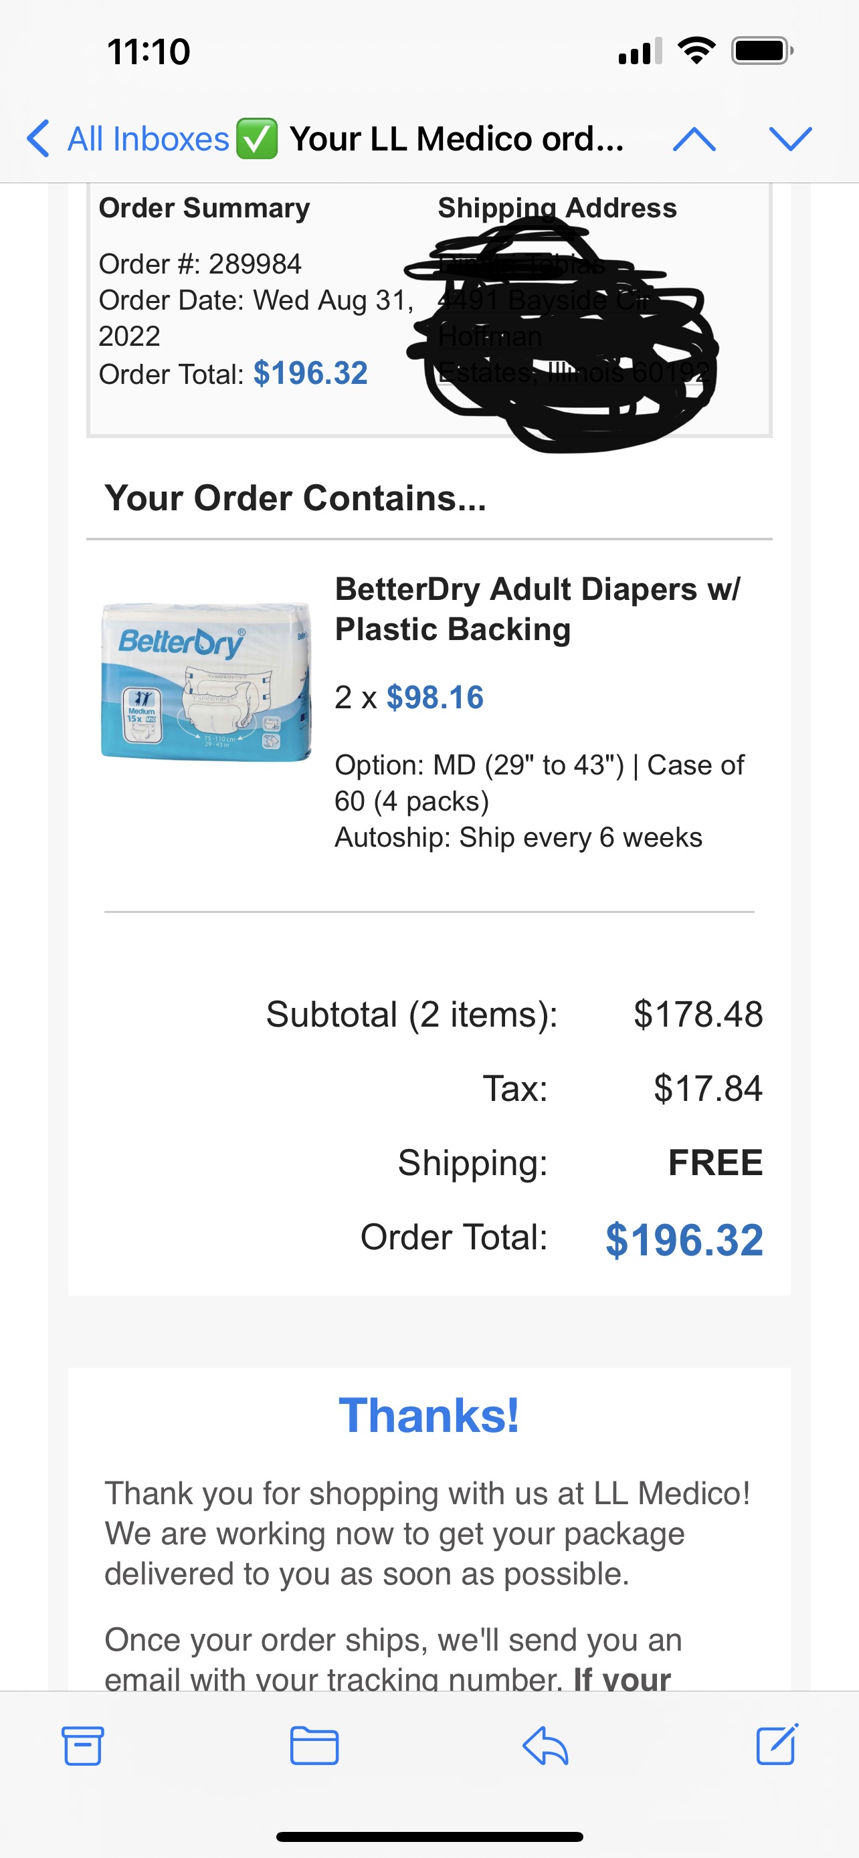Tap the large Order Total $196.32 amount
Screen dimensions: 859x1858
tap(684, 1240)
